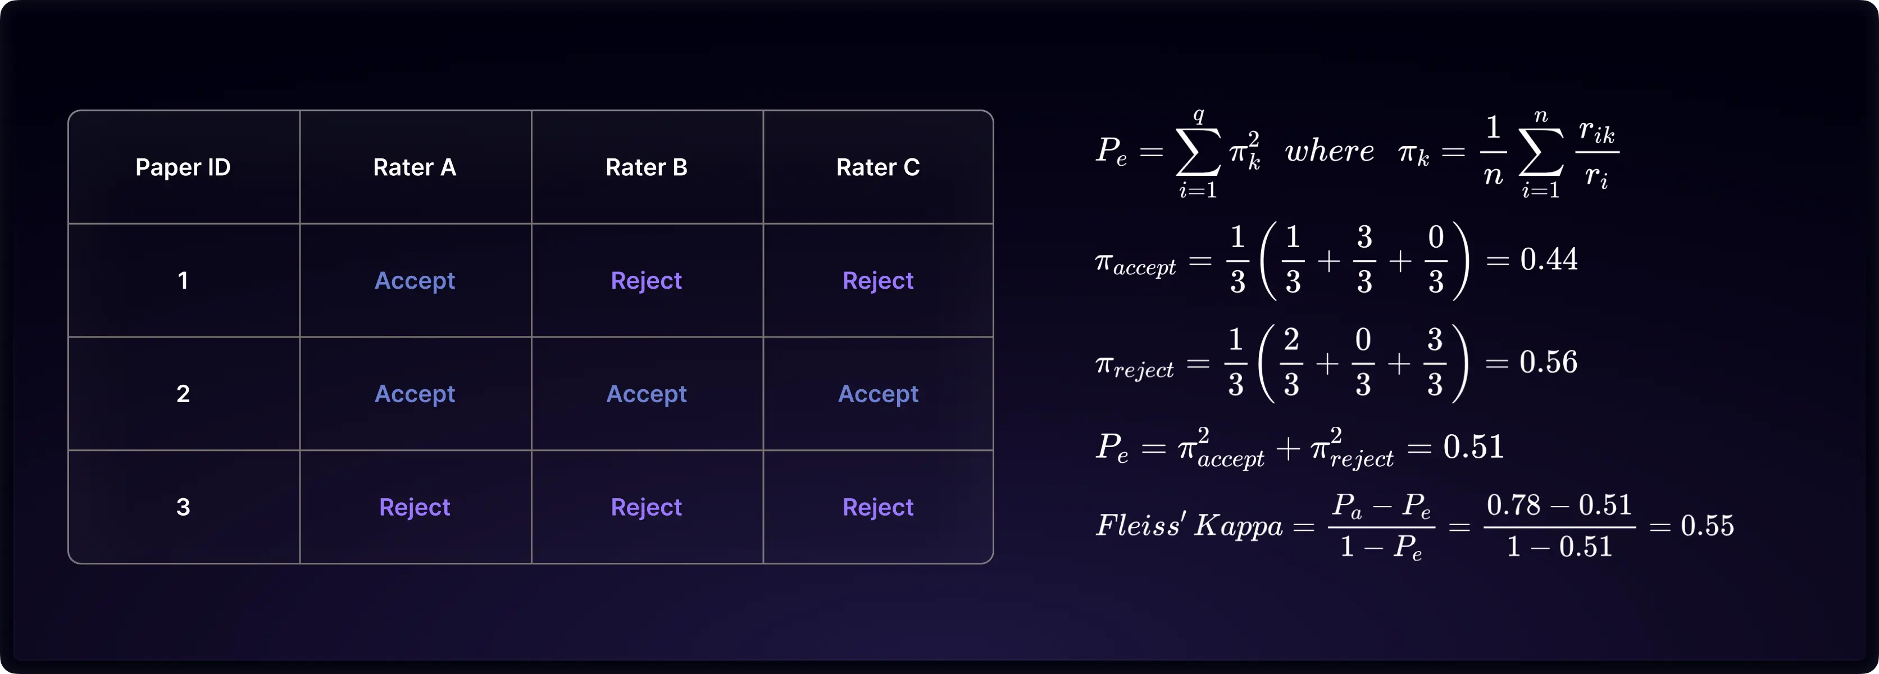This screenshot has height=674, width=1879.
Task: Select the Rater B column header
Action: [646, 167]
